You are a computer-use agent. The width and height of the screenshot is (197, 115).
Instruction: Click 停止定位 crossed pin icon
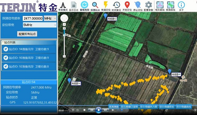click(x=138, y=5)
